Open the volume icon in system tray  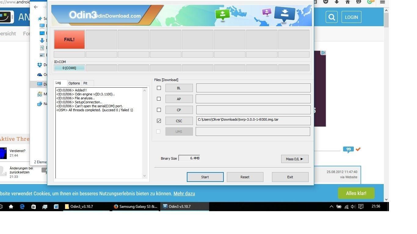tap(354, 207)
